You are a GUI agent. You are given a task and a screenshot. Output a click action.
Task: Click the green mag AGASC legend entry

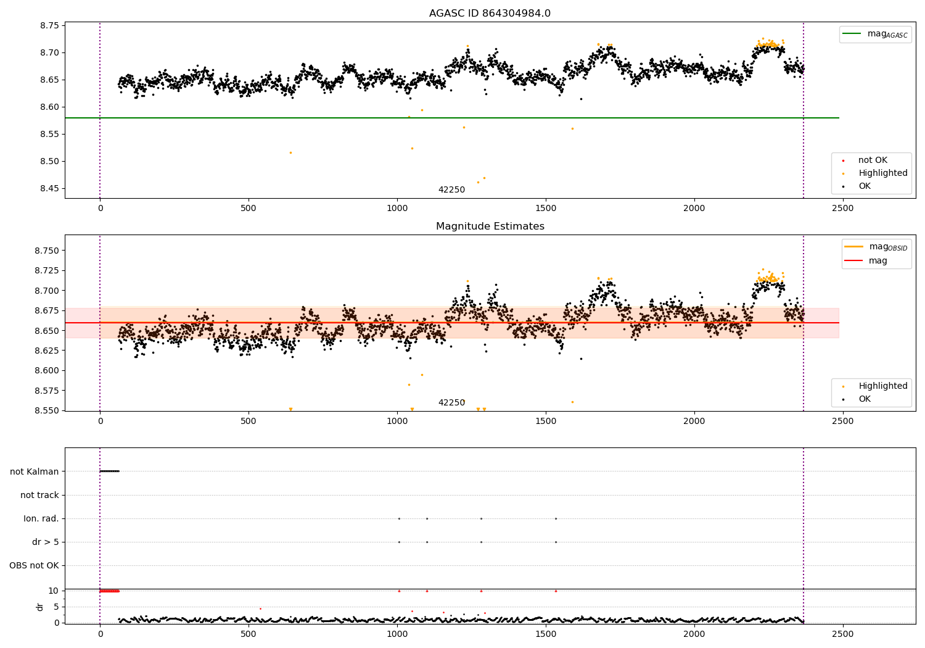(x=876, y=34)
